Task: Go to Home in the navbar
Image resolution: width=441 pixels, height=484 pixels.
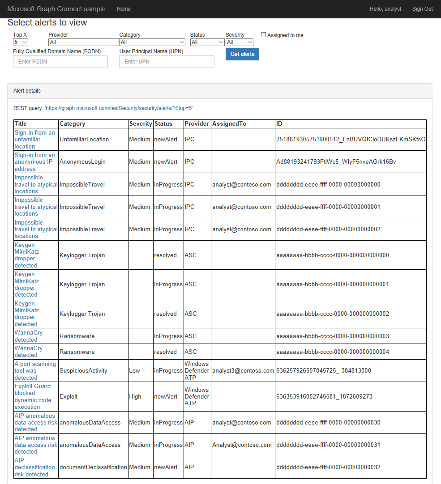Action: [x=124, y=9]
